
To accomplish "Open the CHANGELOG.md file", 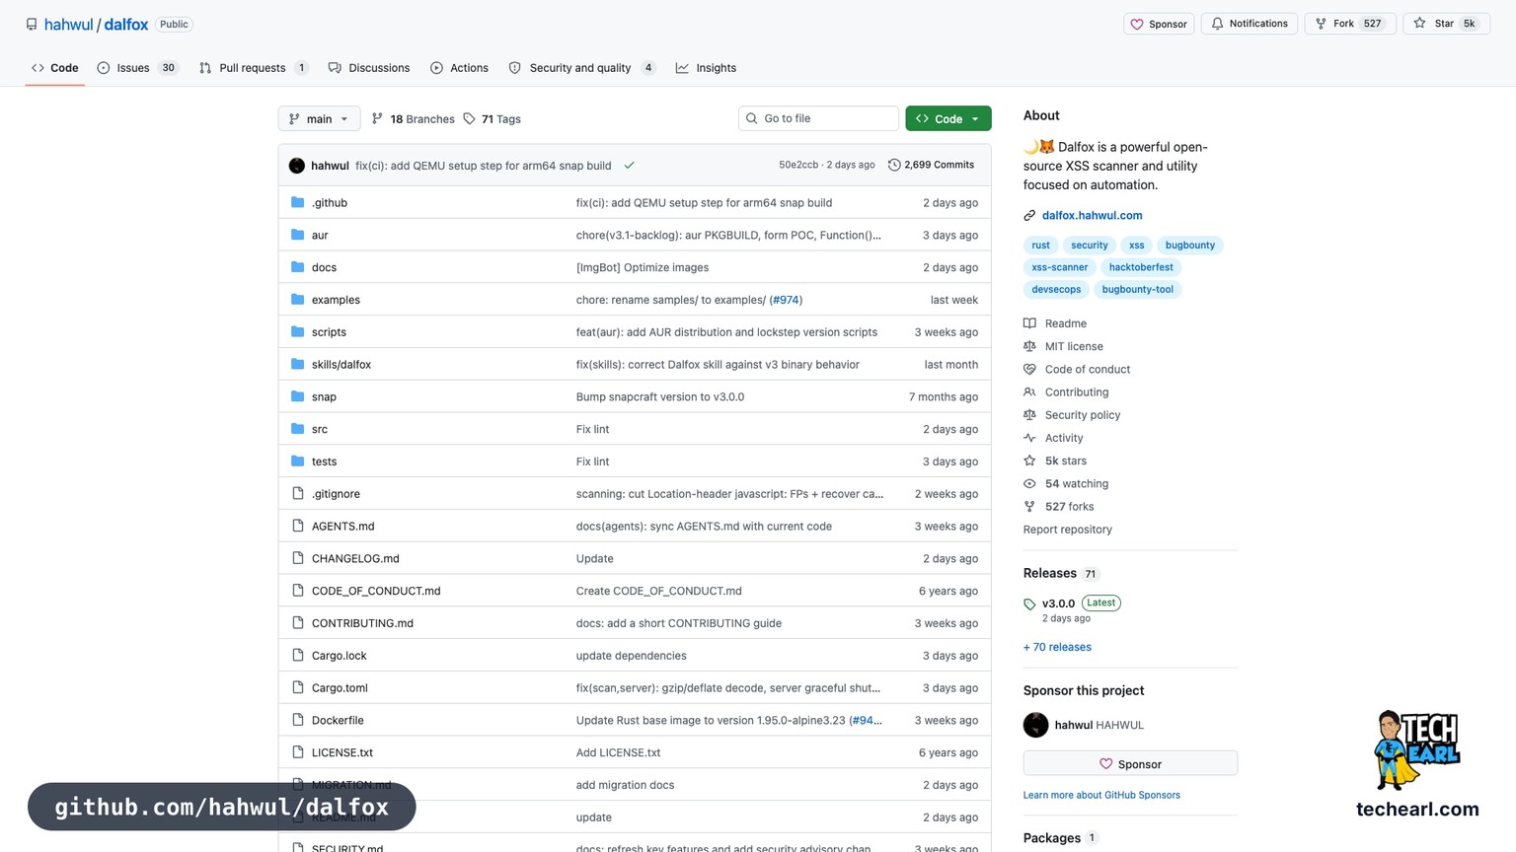I will (x=355, y=558).
